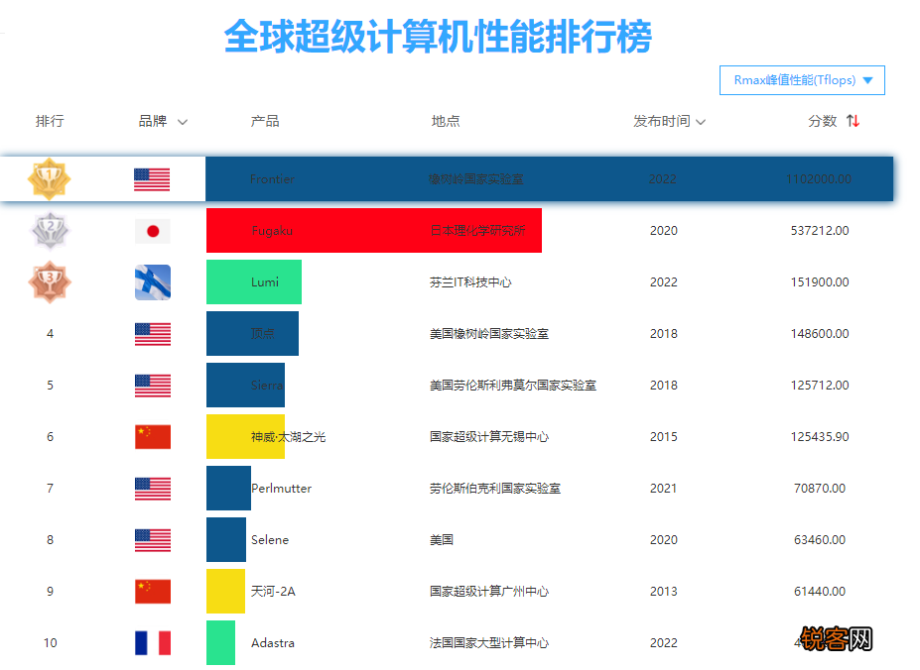Click the US flag in Perlmutter row
This screenshot has height=670, width=920.
pyautogui.click(x=153, y=489)
